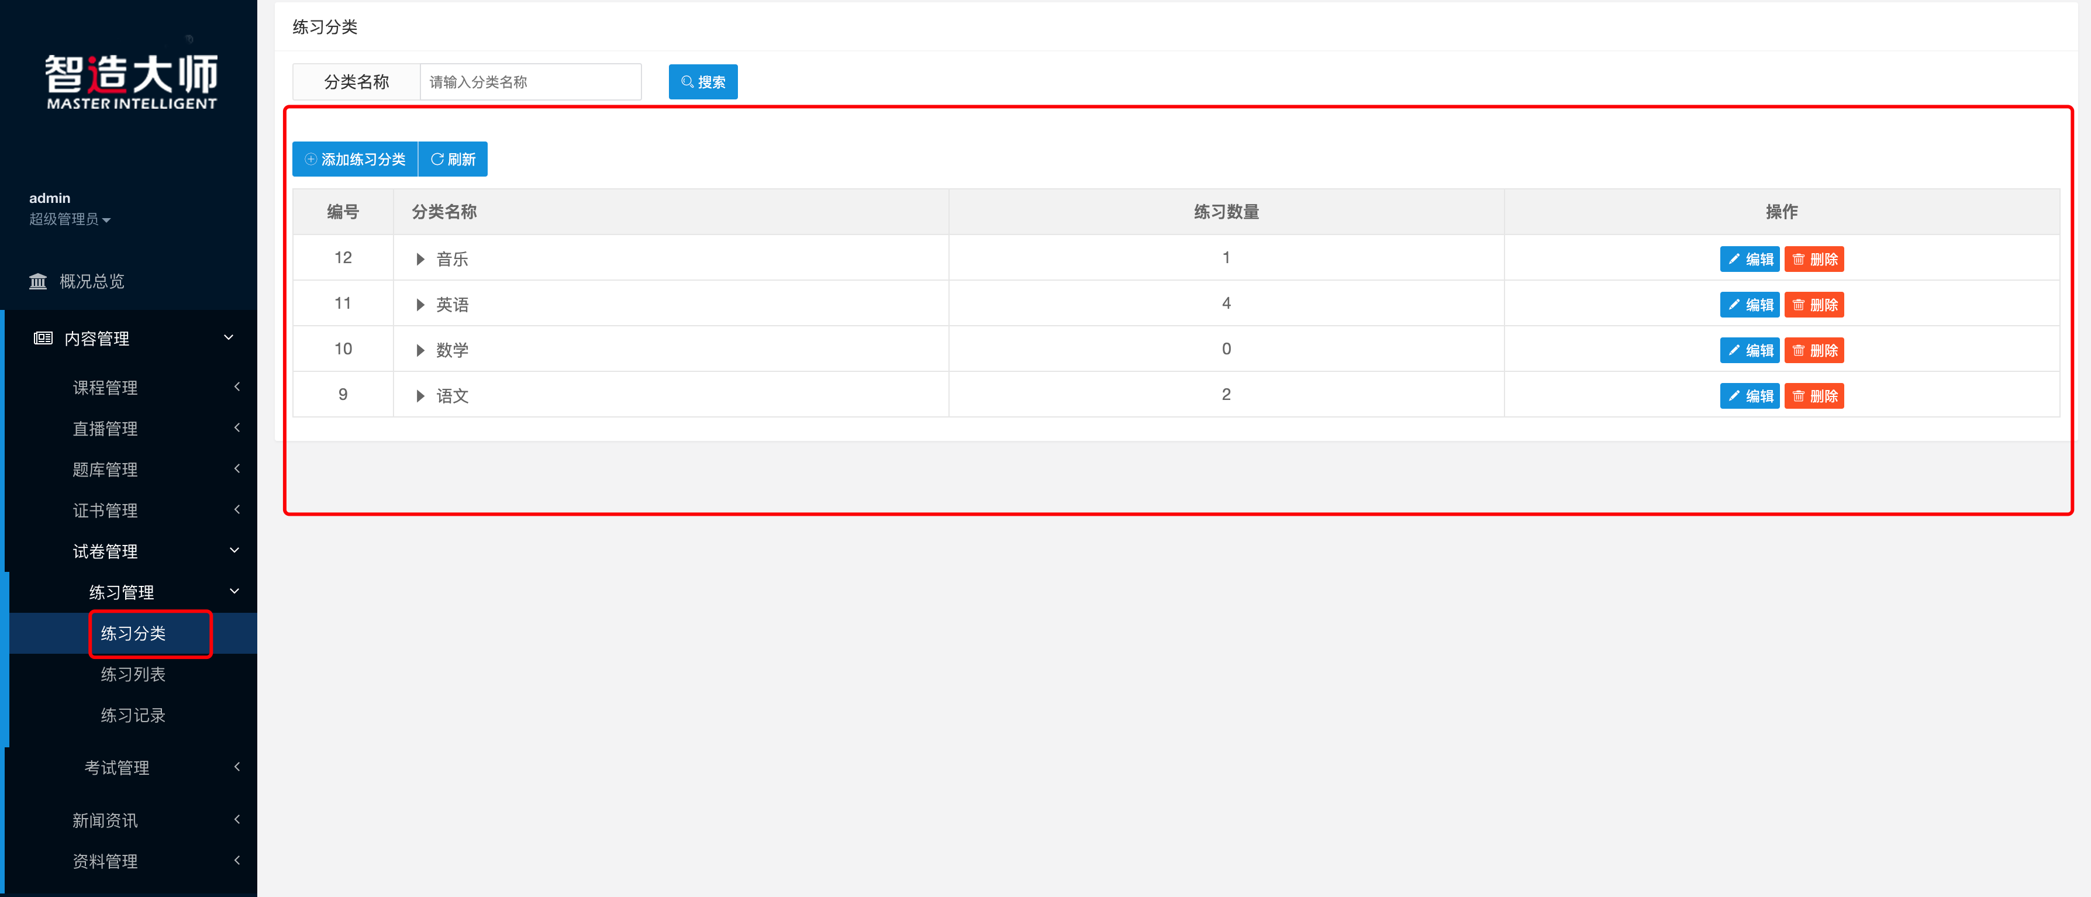This screenshot has height=897, width=2091.
Task: Expand the 英语 category row triangle
Action: (420, 305)
